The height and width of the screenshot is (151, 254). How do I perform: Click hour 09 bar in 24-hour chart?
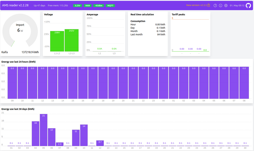pos(12,83)
